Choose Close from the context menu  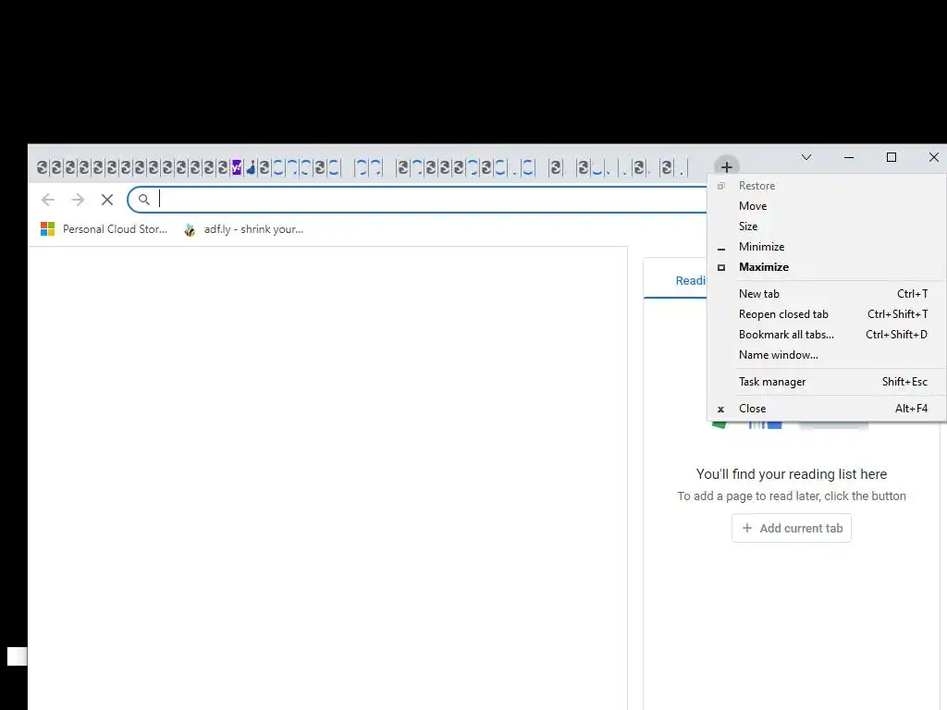[x=826, y=409]
